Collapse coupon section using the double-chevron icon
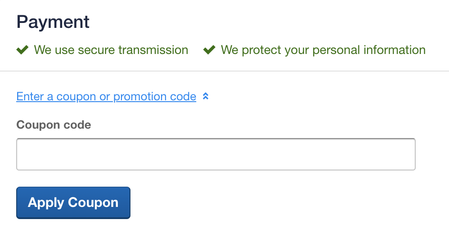Screen dimensions: 449x233 point(206,96)
